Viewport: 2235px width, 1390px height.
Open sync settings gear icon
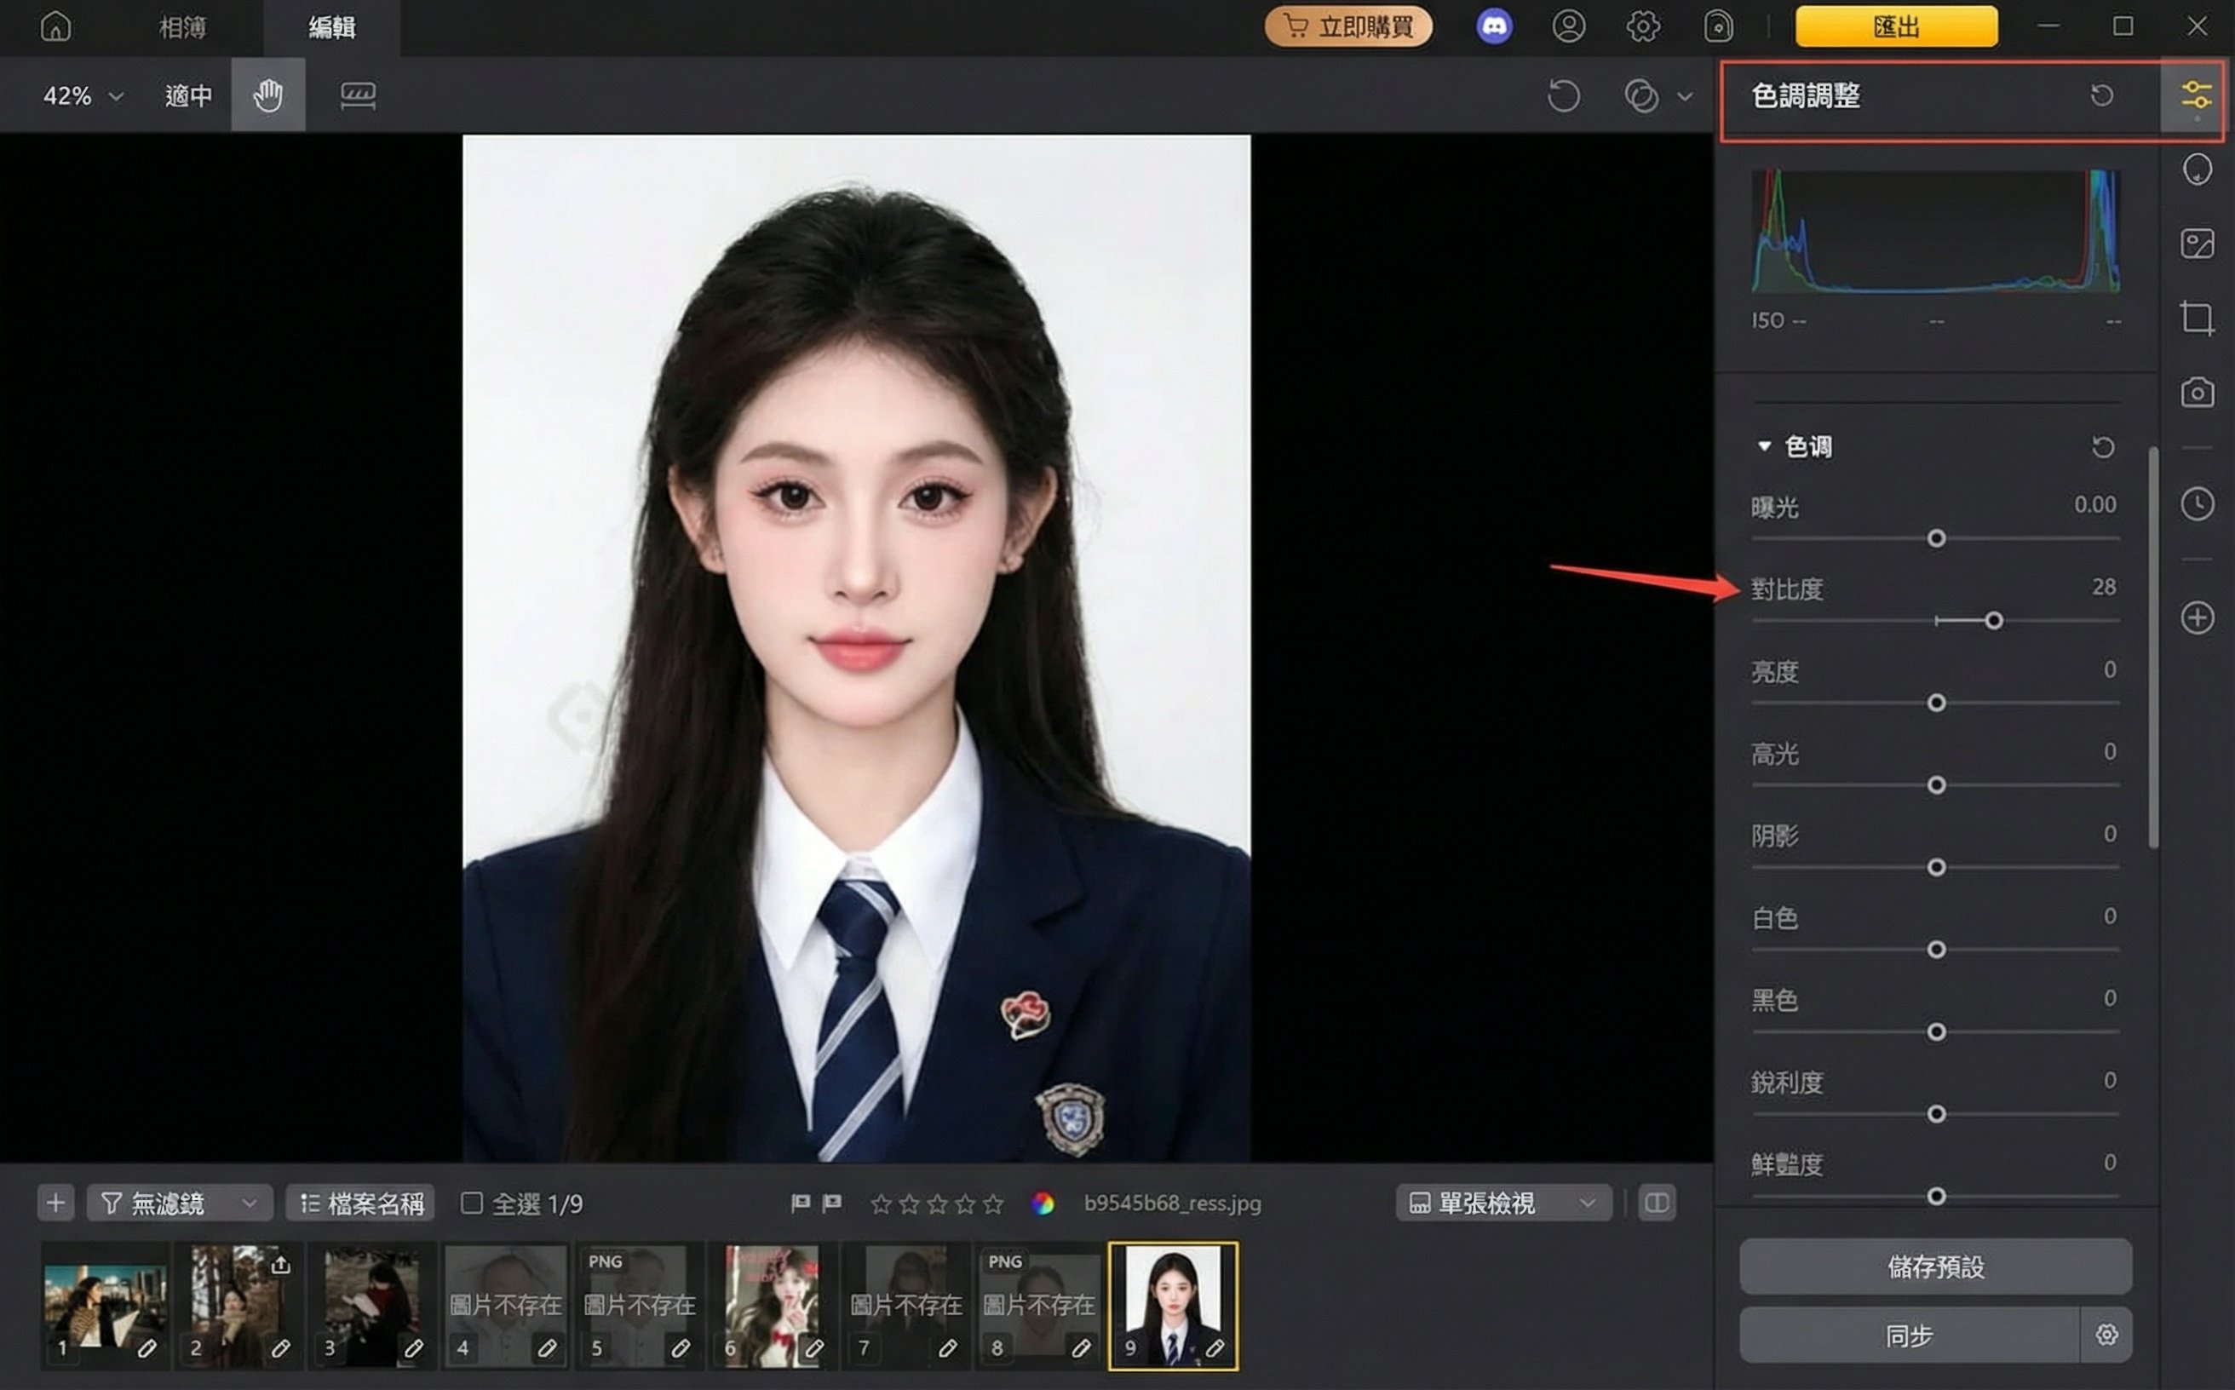tap(2106, 1334)
